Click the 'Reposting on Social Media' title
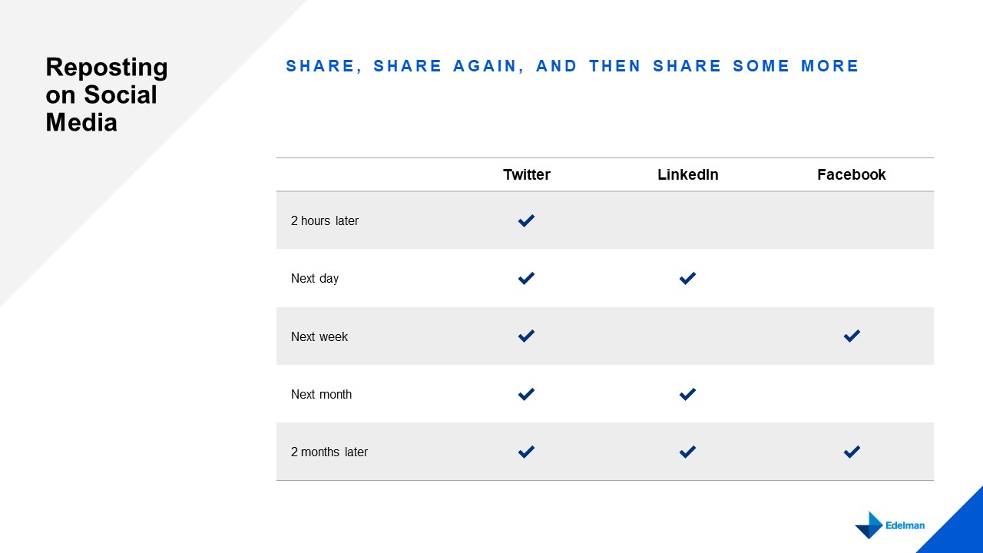 [x=107, y=94]
